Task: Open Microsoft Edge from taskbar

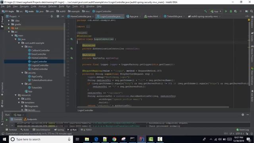Action: coord(96,139)
